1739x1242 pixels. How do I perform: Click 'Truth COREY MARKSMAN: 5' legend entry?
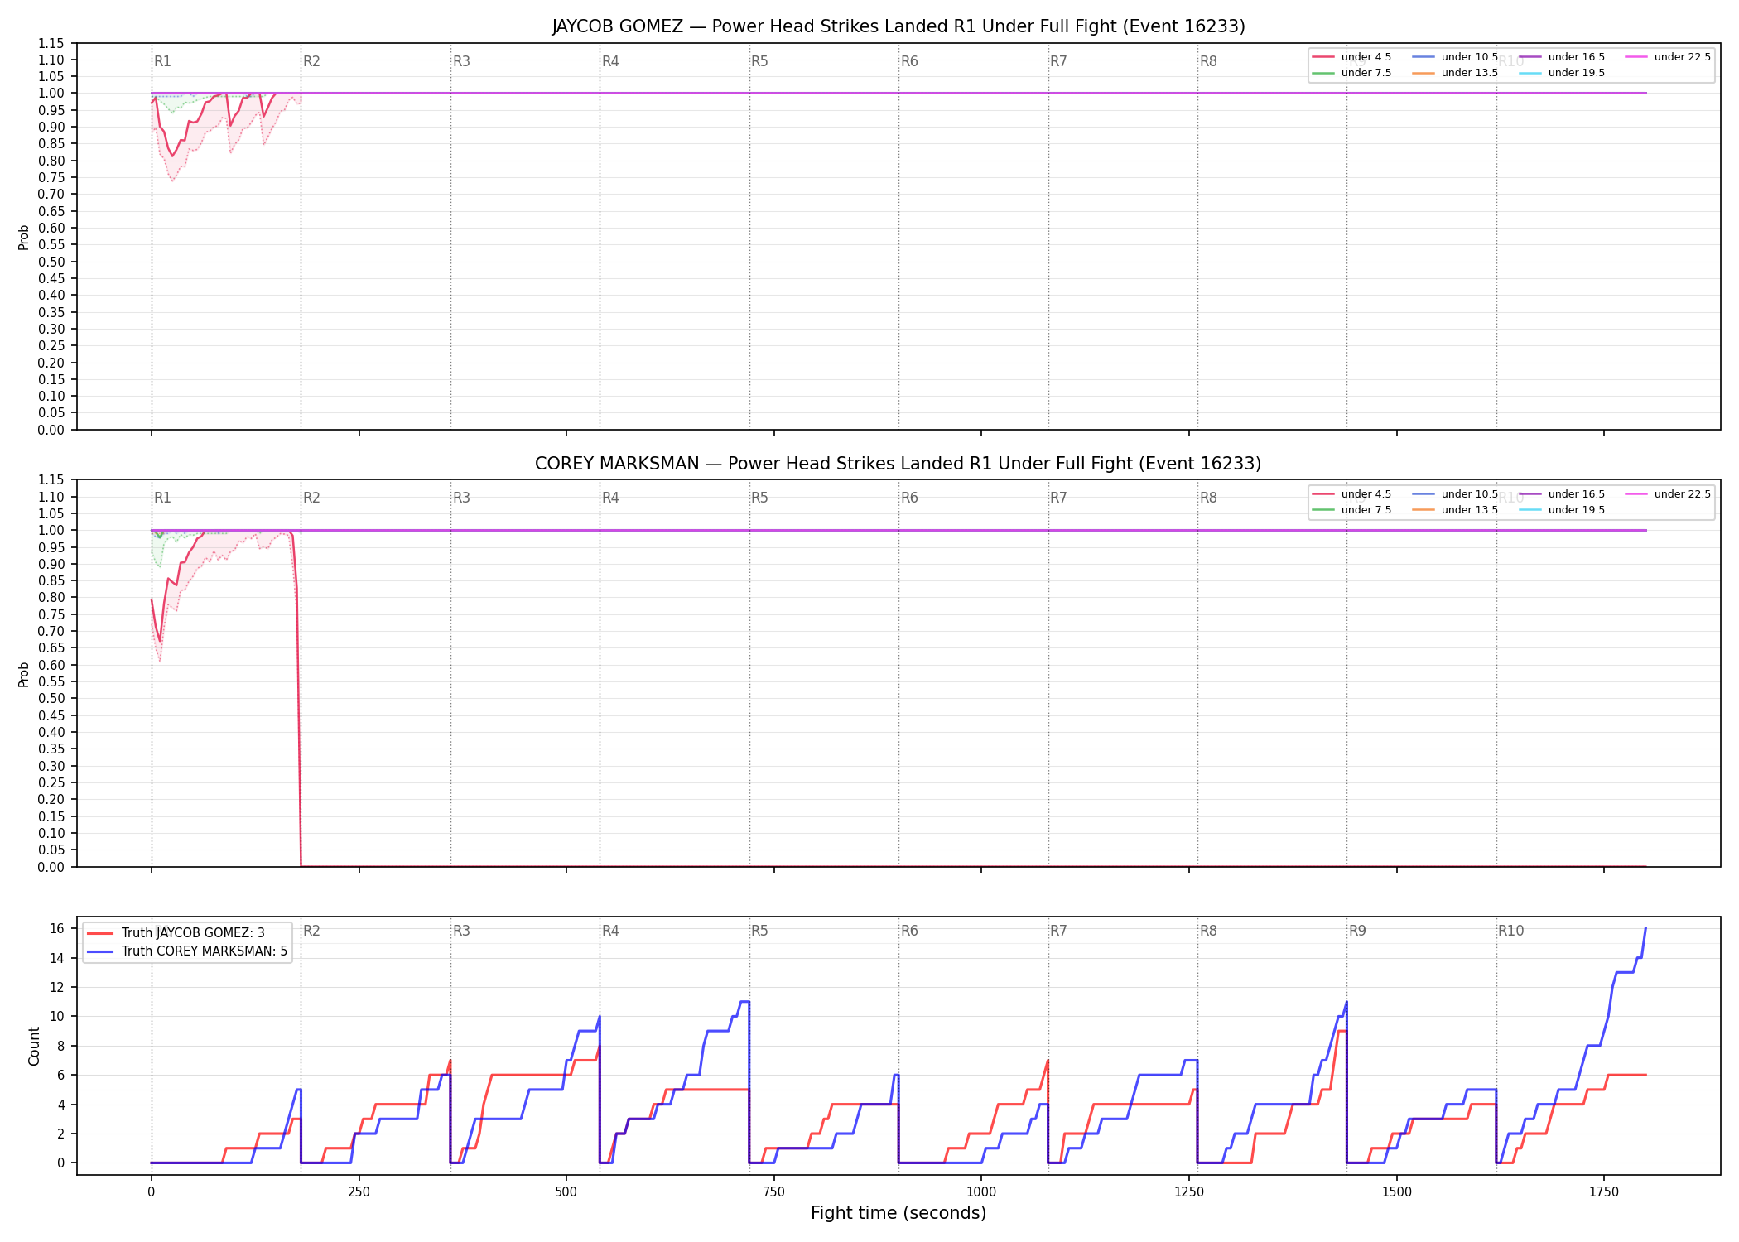tap(188, 951)
